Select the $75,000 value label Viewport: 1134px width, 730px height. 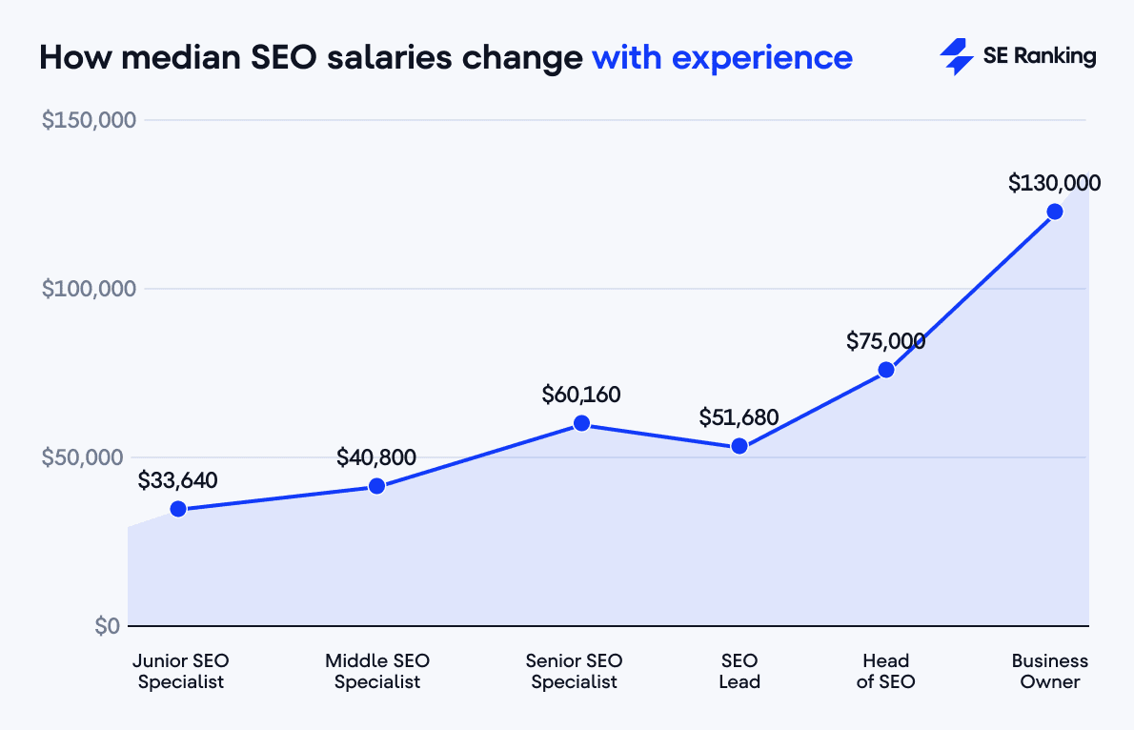pyautogui.click(x=885, y=341)
